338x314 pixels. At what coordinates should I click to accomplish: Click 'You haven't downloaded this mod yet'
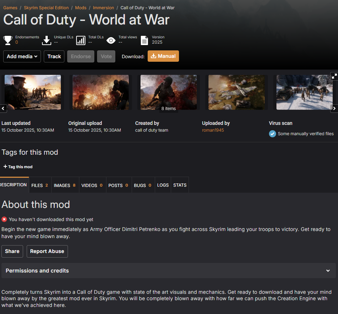click(x=51, y=219)
